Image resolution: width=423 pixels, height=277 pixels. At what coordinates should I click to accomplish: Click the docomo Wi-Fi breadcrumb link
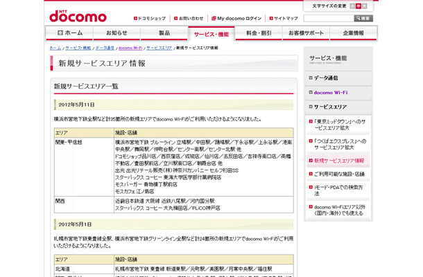point(130,48)
